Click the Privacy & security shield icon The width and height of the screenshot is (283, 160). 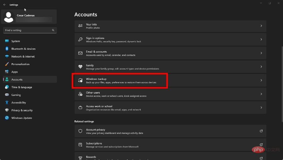[7, 110]
